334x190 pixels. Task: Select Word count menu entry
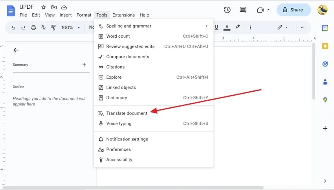tap(118, 36)
